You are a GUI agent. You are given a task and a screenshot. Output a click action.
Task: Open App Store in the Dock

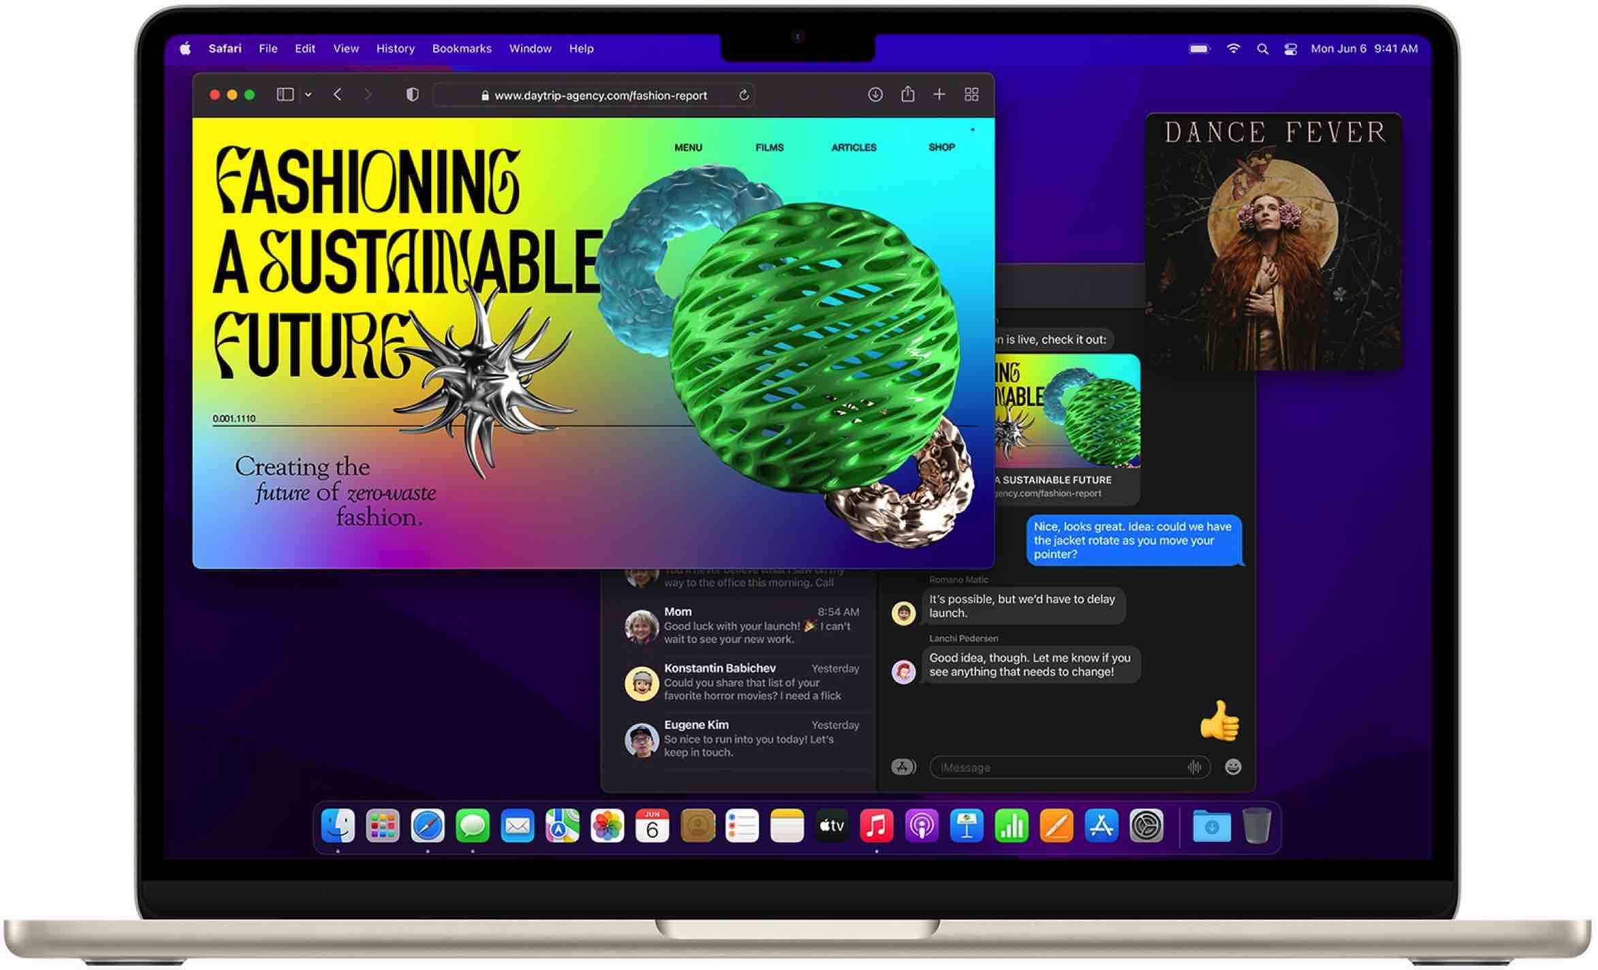pyautogui.click(x=1102, y=826)
